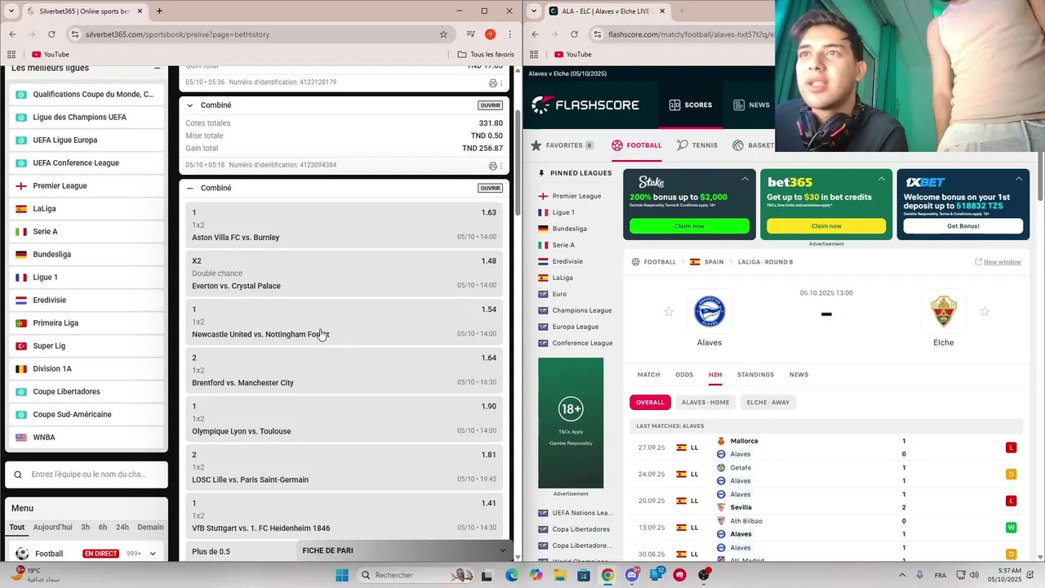Open more options for bet 4123094384
Screen dimensions: 1045x588
[x=500, y=166]
